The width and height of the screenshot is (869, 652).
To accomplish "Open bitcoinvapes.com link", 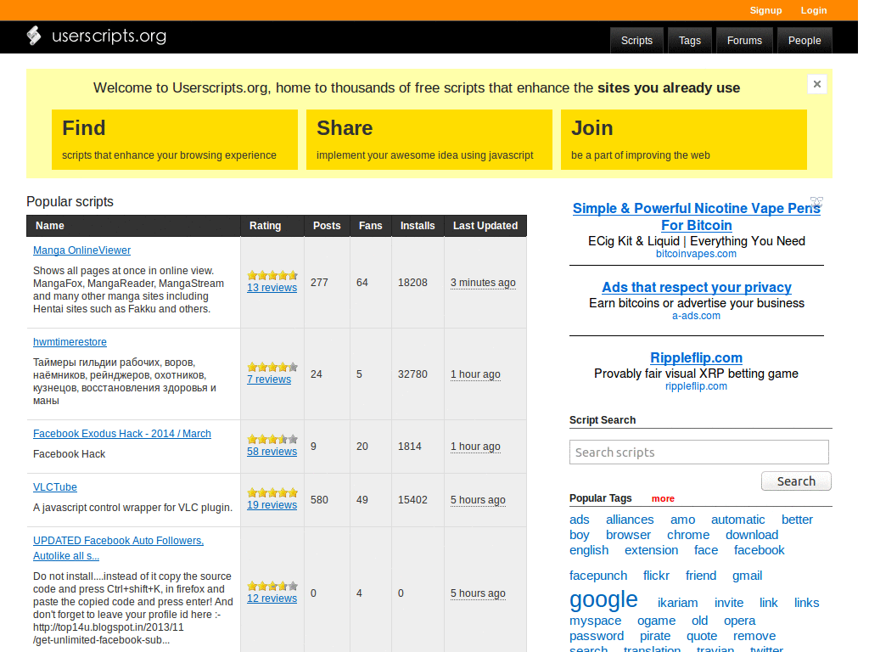I will pos(696,254).
